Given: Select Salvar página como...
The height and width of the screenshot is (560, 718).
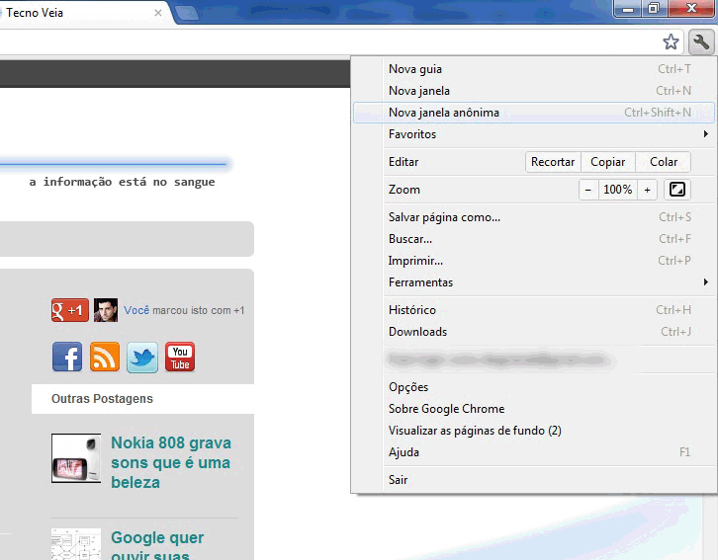Looking at the screenshot, I should tap(534, 217).
